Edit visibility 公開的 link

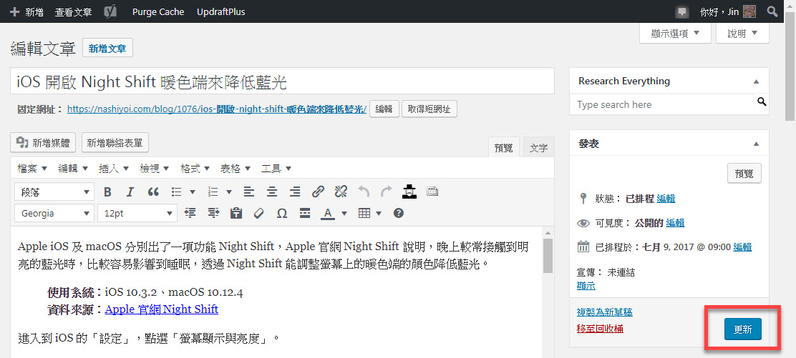click(675, 223)
